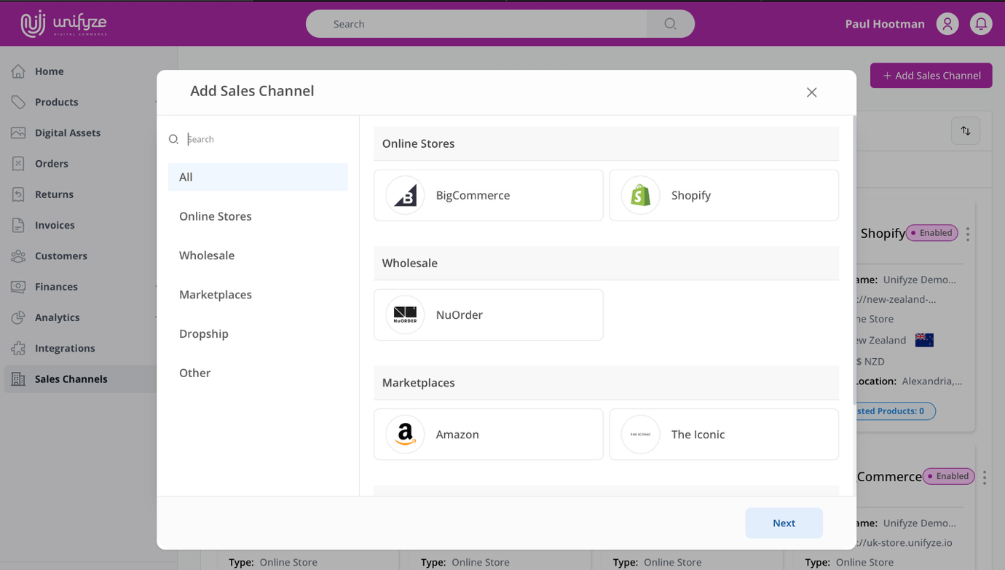Click the Unifyze logo
This screenshot has width=1005, height=570.
64,24
